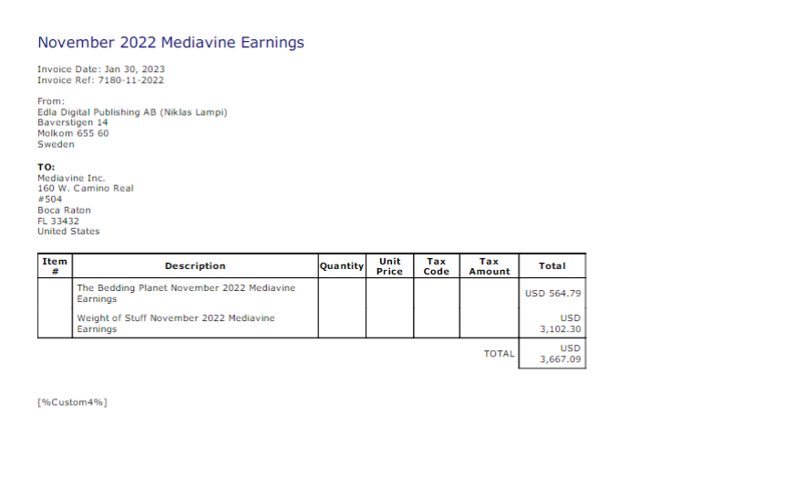The image size is (804, 498).
Task: Select the 'Baverstigen 14' address line
Action: click(x=72, y=122)
